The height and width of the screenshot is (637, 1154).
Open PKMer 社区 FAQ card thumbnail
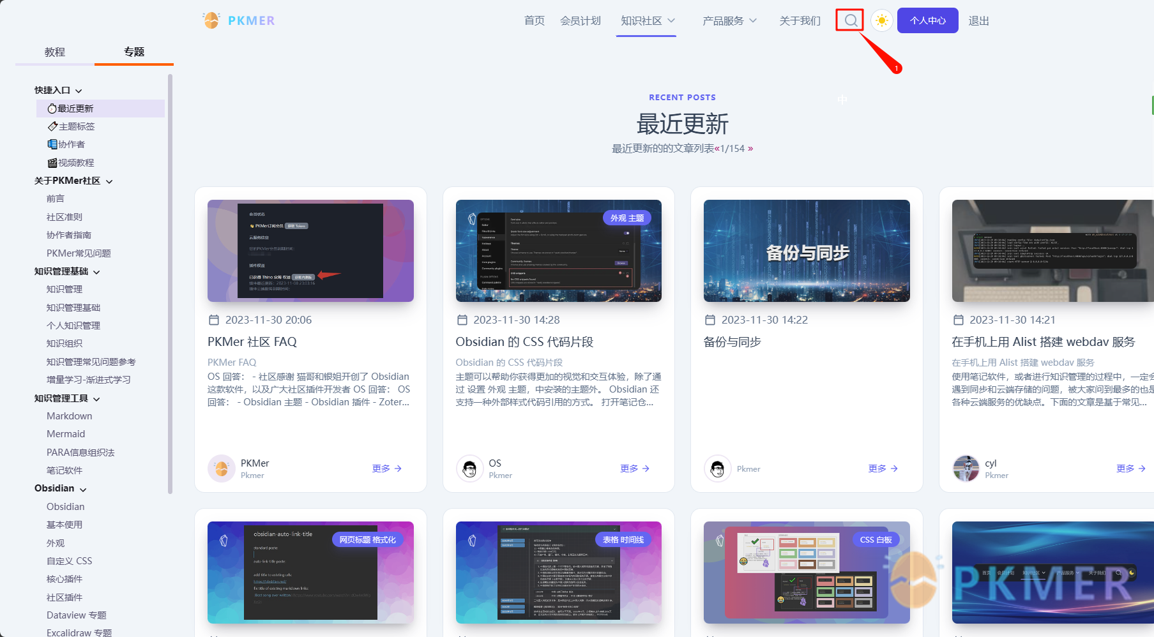click(310, 251)
